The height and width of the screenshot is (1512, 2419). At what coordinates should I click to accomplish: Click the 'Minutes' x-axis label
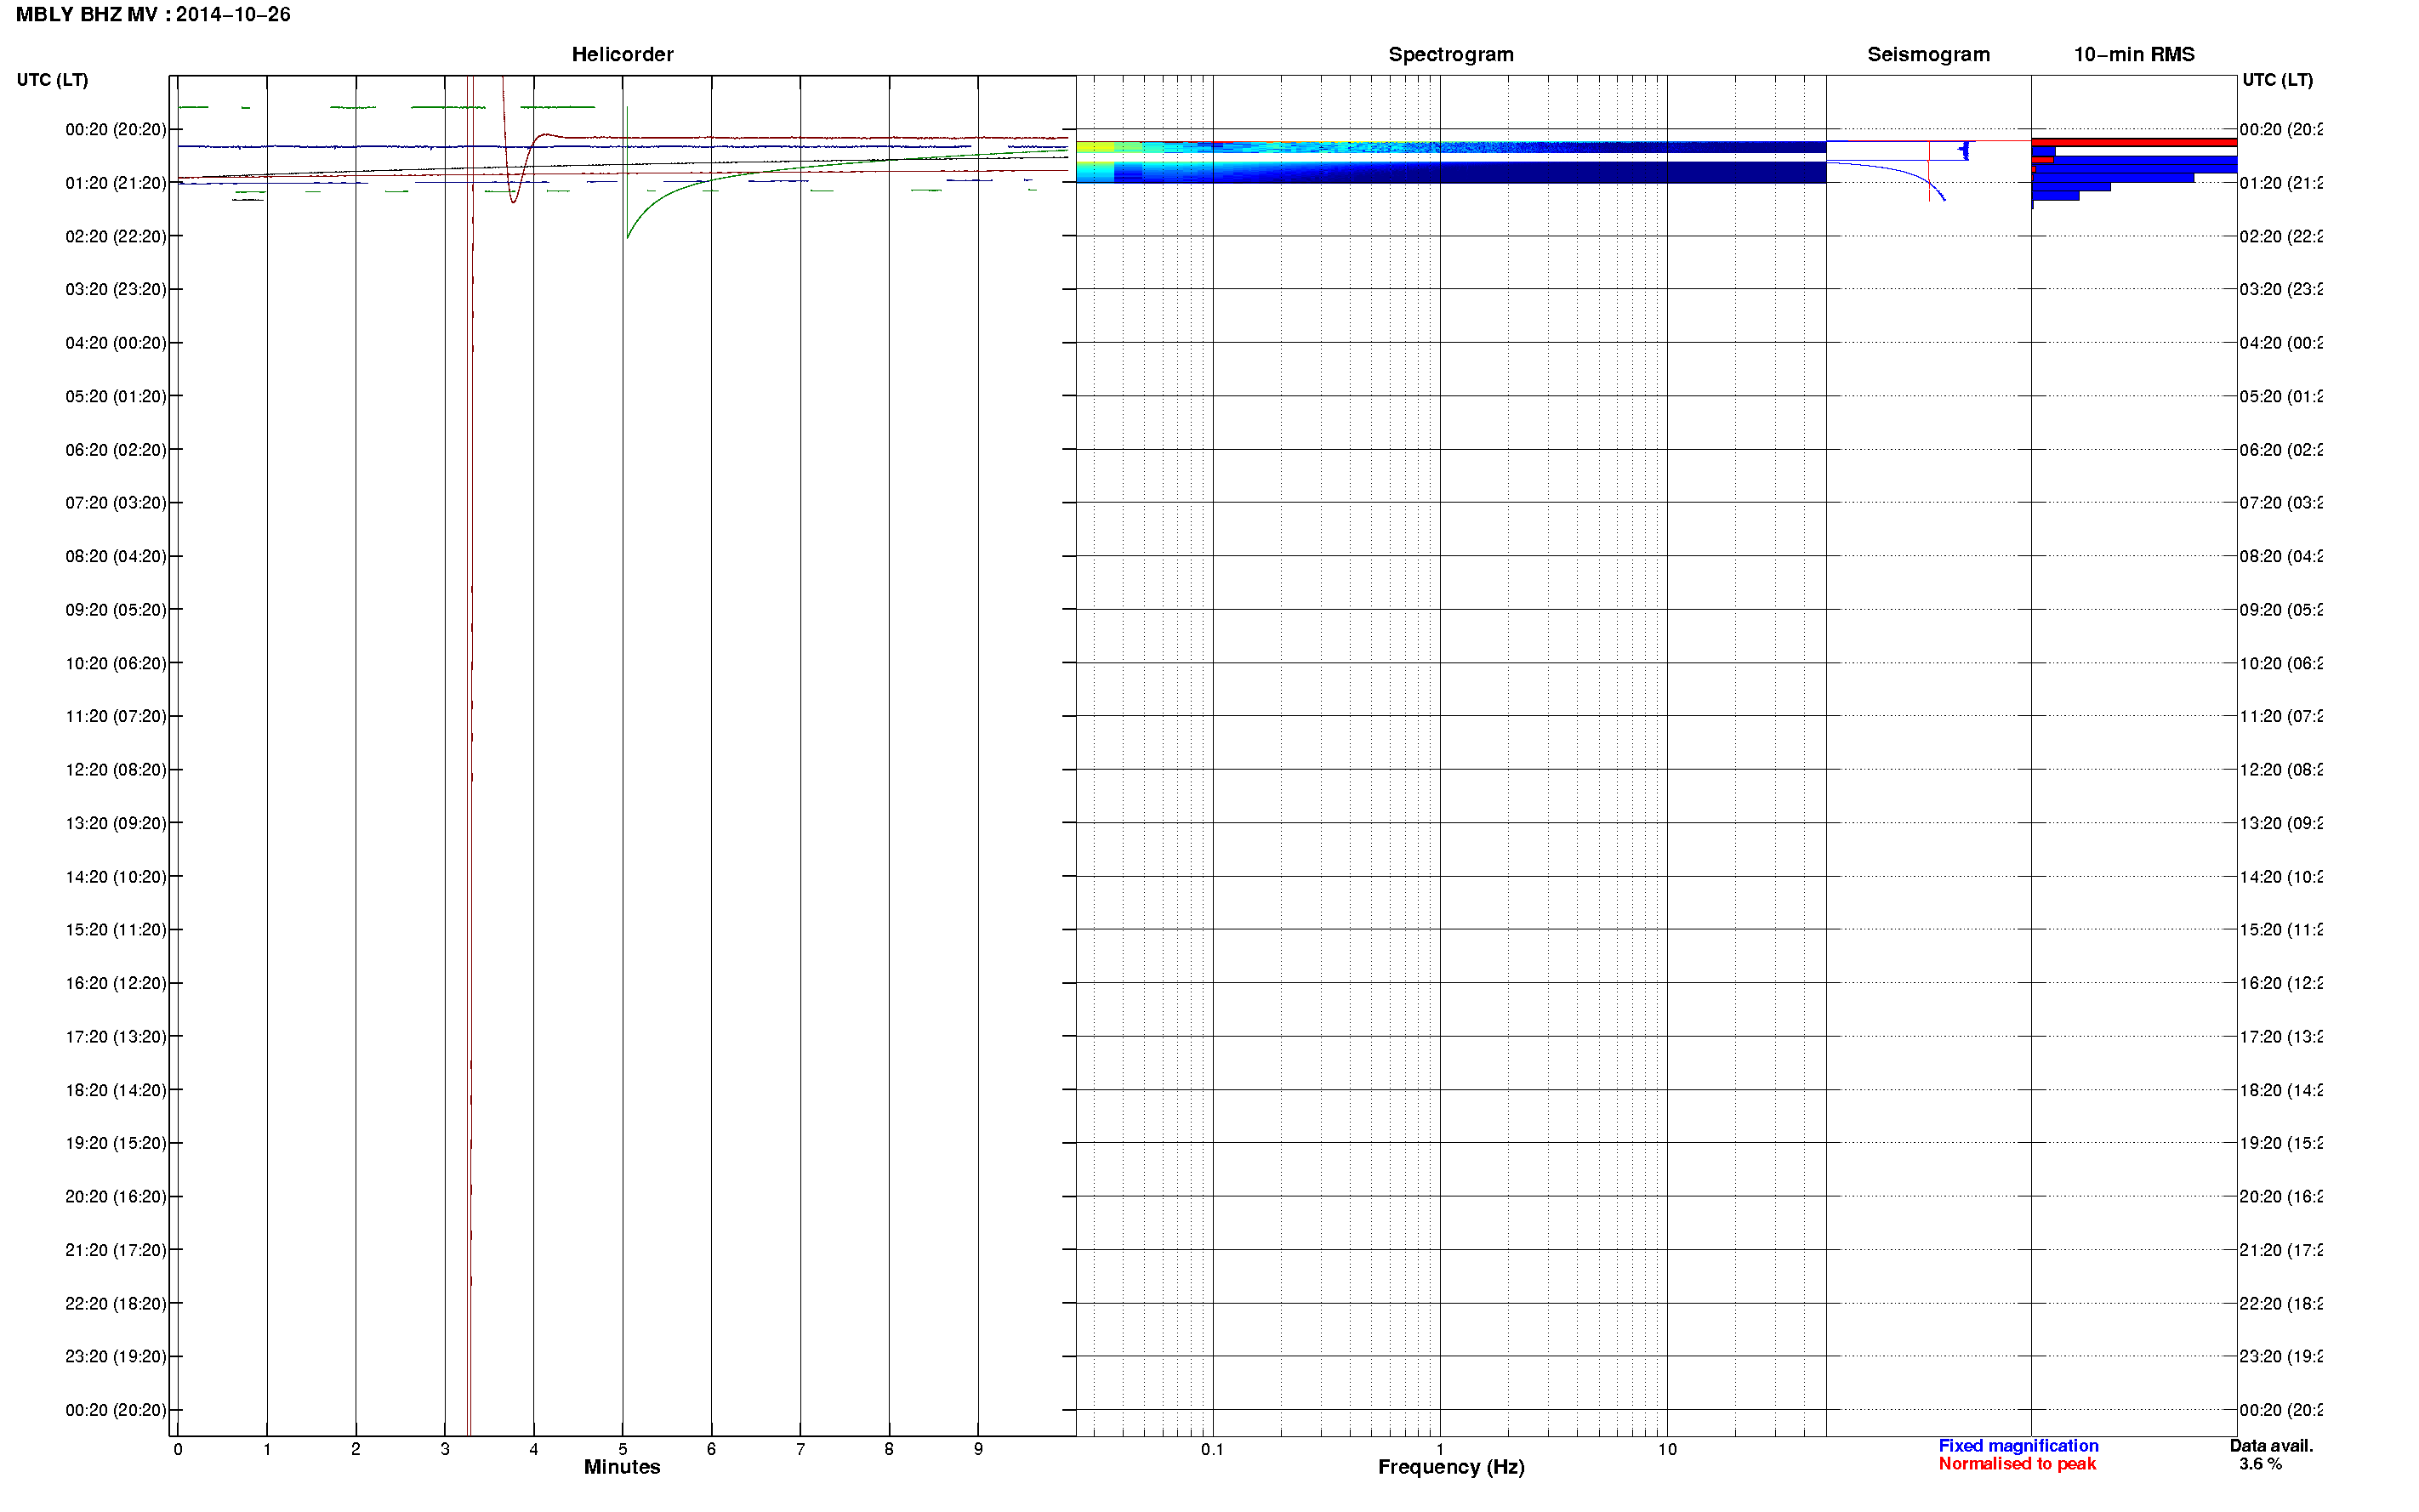(x=622, y=1467)
